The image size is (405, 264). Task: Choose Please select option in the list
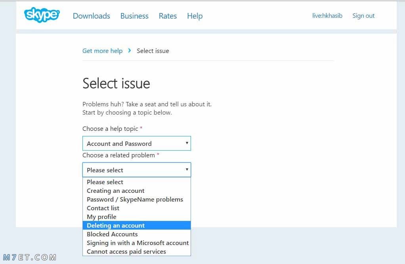point(137,182)
